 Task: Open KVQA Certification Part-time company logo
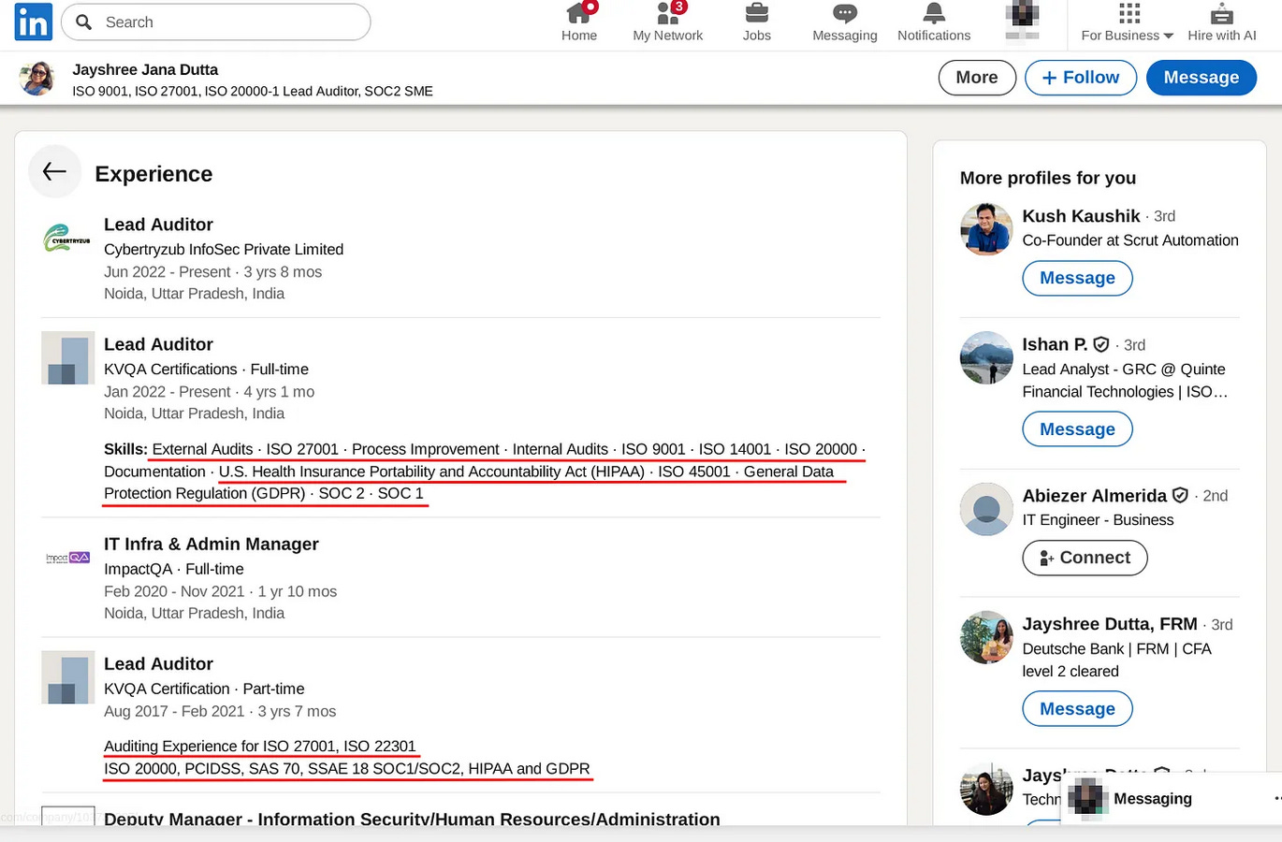[x=67, y=677]
